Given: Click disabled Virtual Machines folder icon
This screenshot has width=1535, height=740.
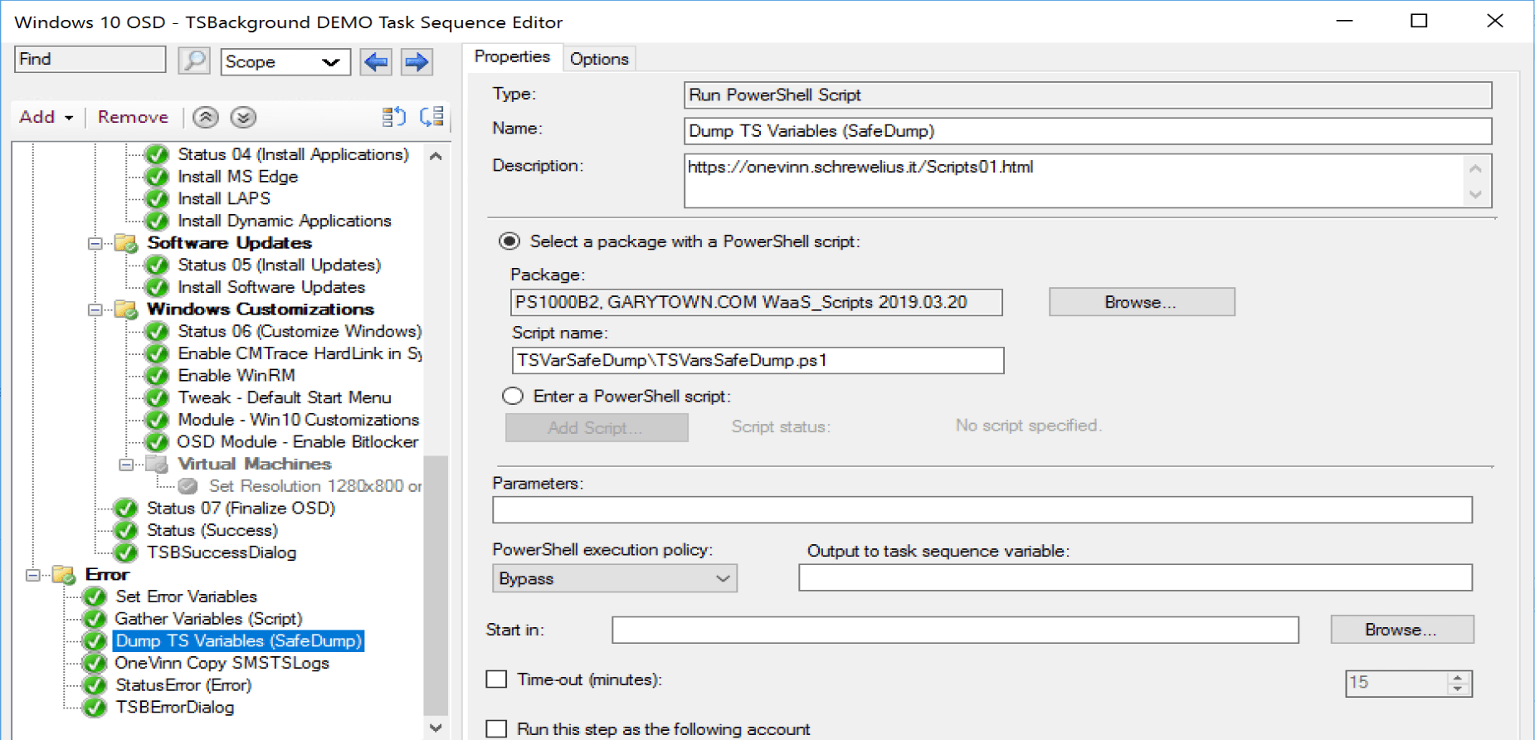Looking at the screenshot, I should click(157, 465).
